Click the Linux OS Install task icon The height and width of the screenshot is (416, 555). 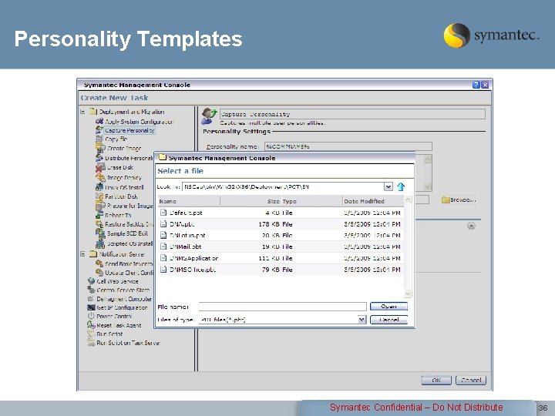point(99,187)
